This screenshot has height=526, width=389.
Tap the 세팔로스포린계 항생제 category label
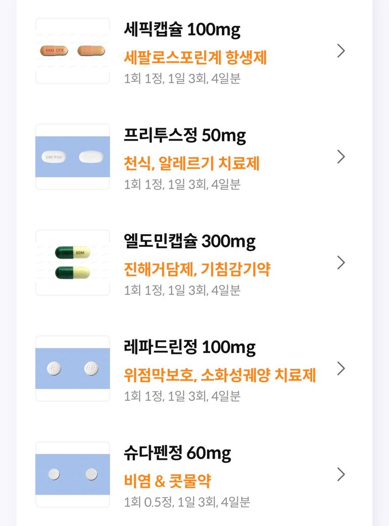click(x=195, y=58)
